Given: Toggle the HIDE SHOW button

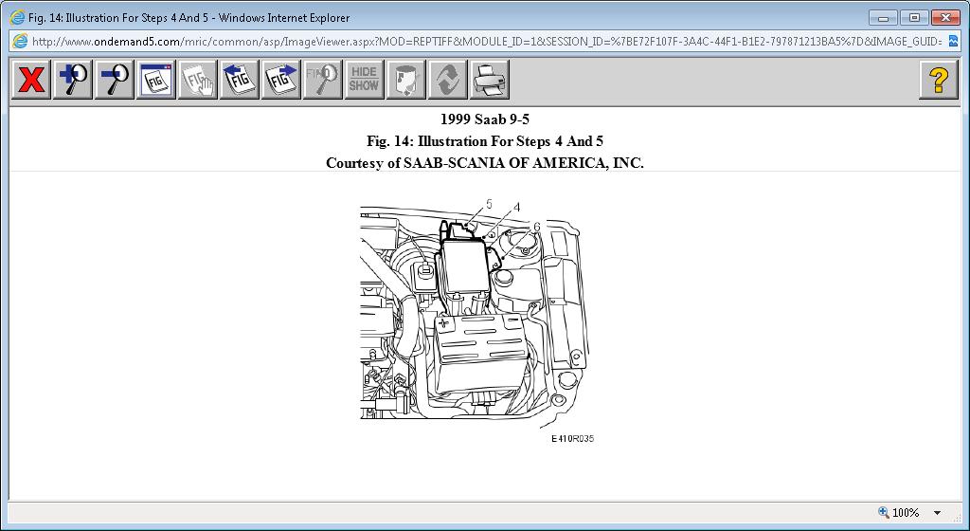Looking at the screenshot, I should coord(365,80).
